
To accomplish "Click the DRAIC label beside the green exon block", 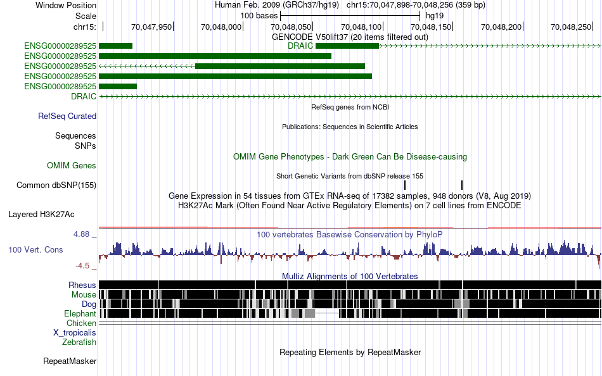I will pyautogui.click(x=300, y=46).
